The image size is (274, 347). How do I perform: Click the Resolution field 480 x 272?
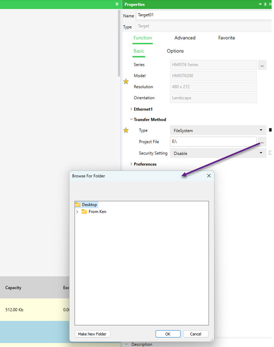pyautogui.click(x=213, y=87)
